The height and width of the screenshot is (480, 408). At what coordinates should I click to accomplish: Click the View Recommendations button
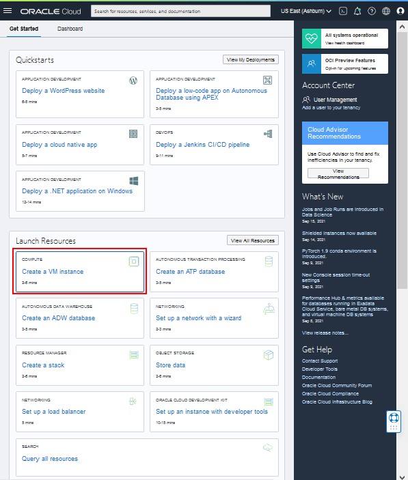click(338, 173)
